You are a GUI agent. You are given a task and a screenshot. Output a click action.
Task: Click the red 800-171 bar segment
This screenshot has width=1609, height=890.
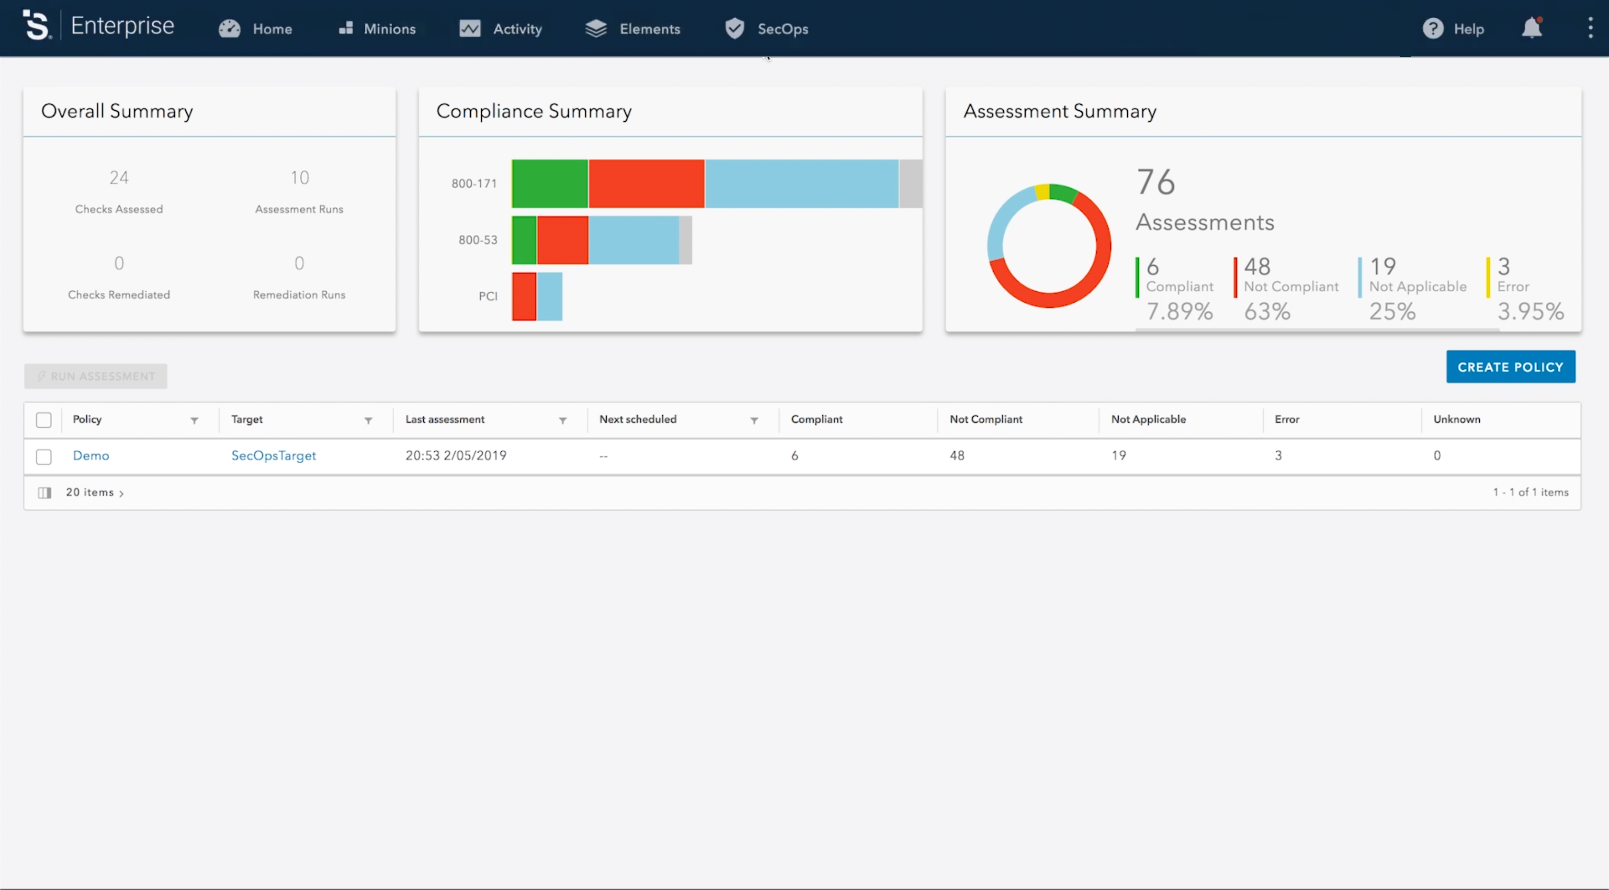click(x=646, y=184)
